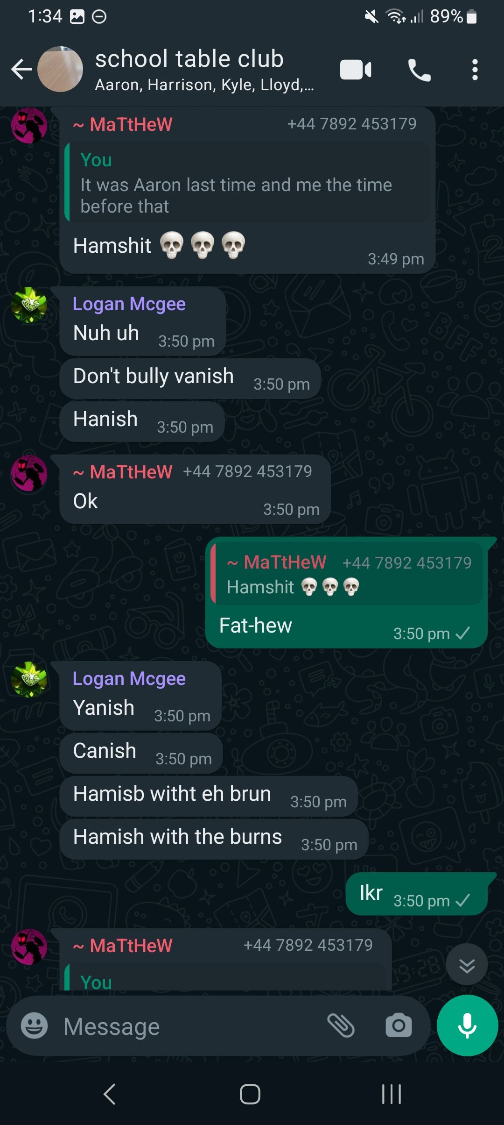The image size is (504, 1125).
Task: Tap quoted 'It was Aaron last time' reply
Action: coord(248,183)
